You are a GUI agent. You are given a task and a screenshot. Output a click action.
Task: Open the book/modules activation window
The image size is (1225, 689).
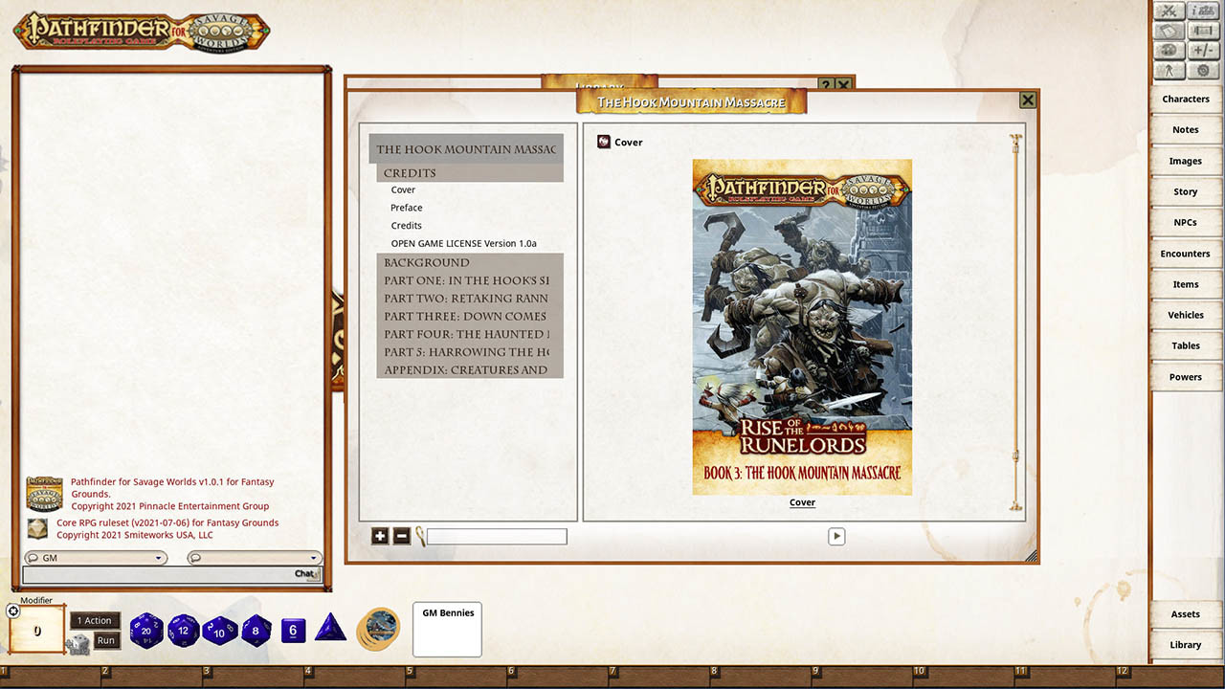(x=1169, y=31)
